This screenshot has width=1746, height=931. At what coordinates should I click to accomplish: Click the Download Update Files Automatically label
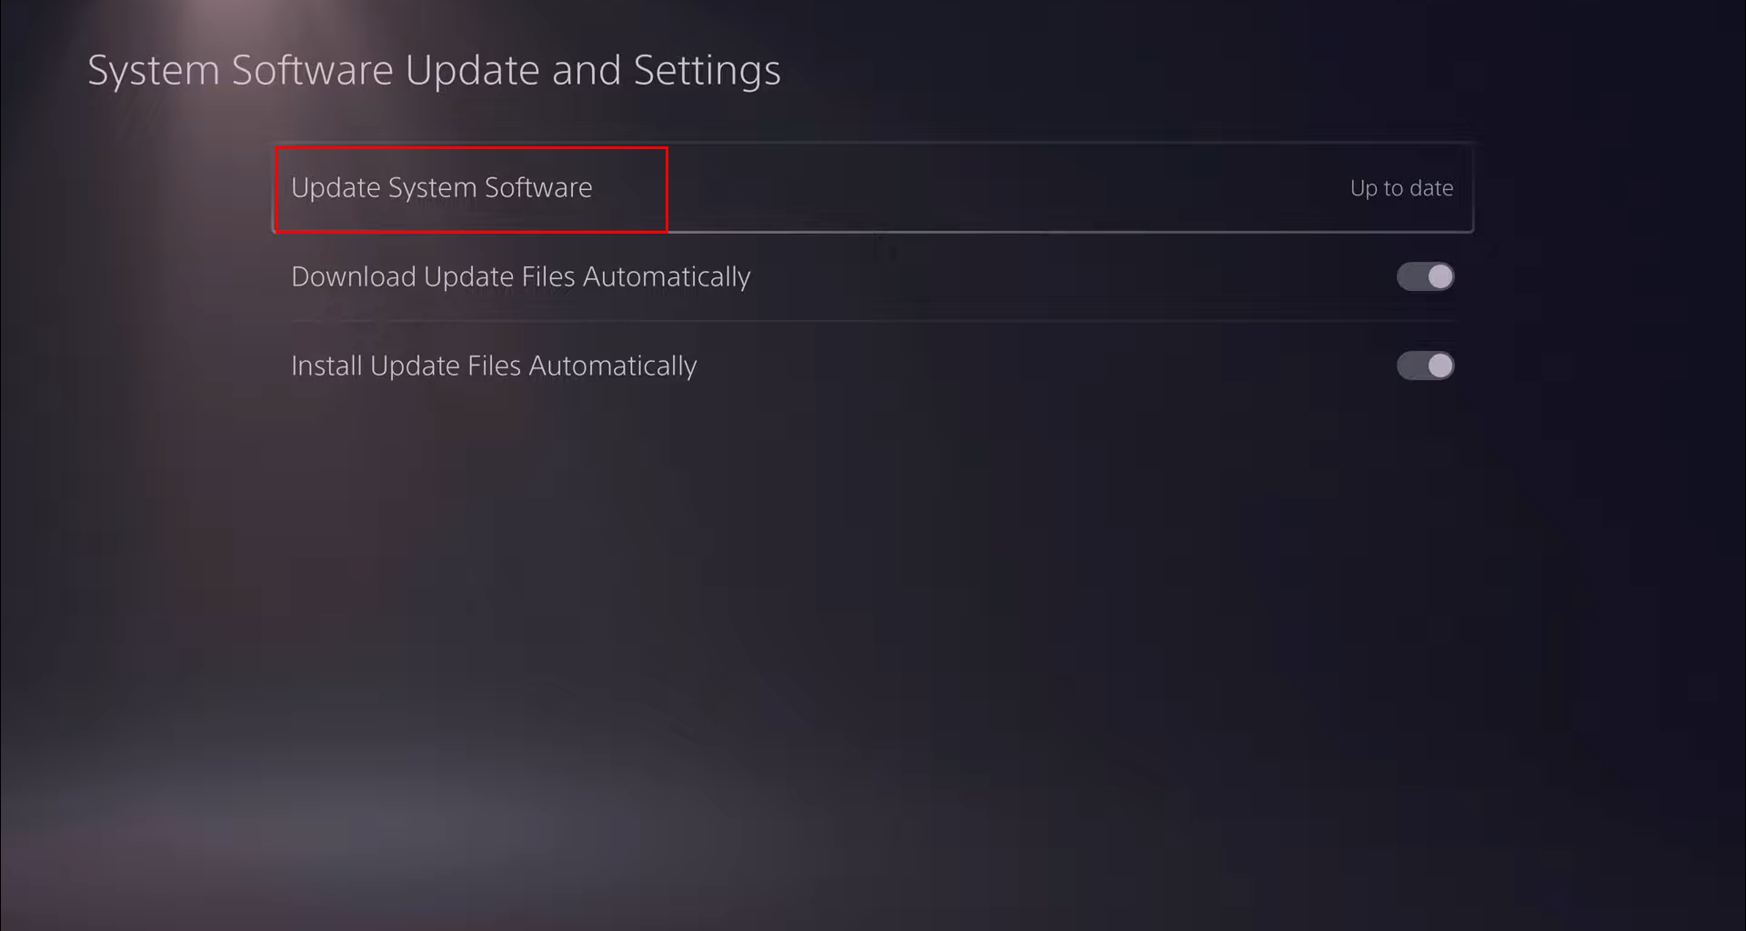tap(520, 276)
